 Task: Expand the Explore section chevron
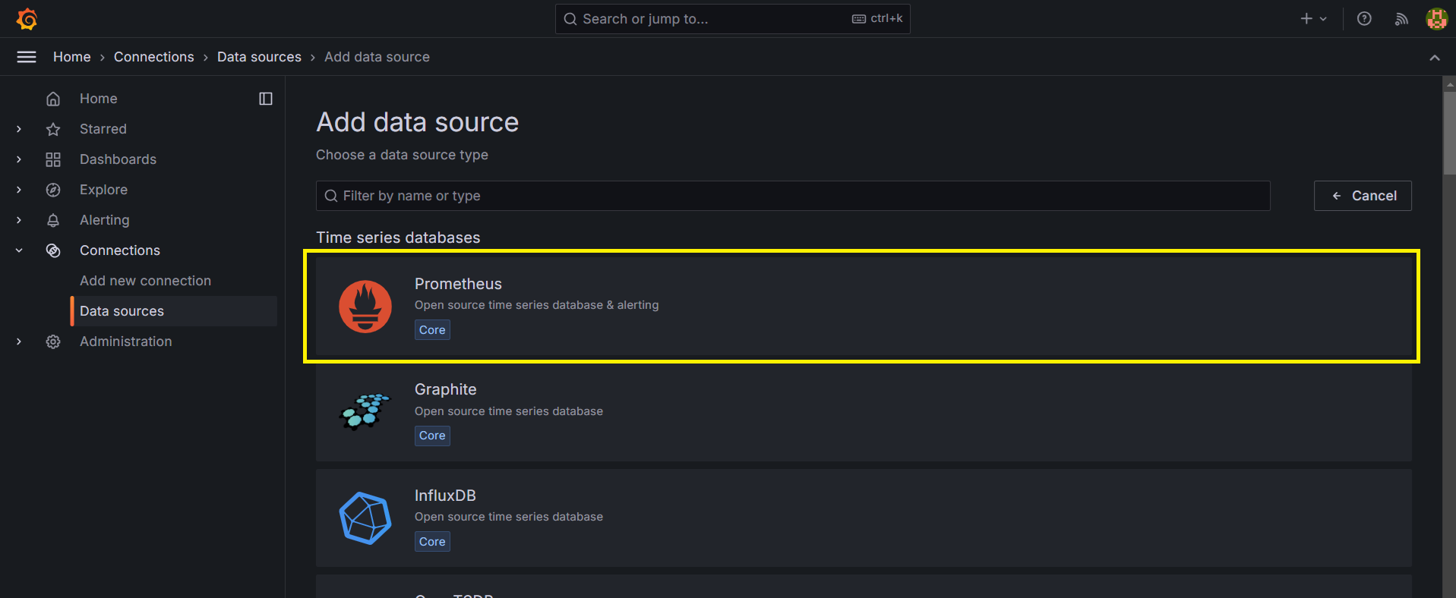19,190
